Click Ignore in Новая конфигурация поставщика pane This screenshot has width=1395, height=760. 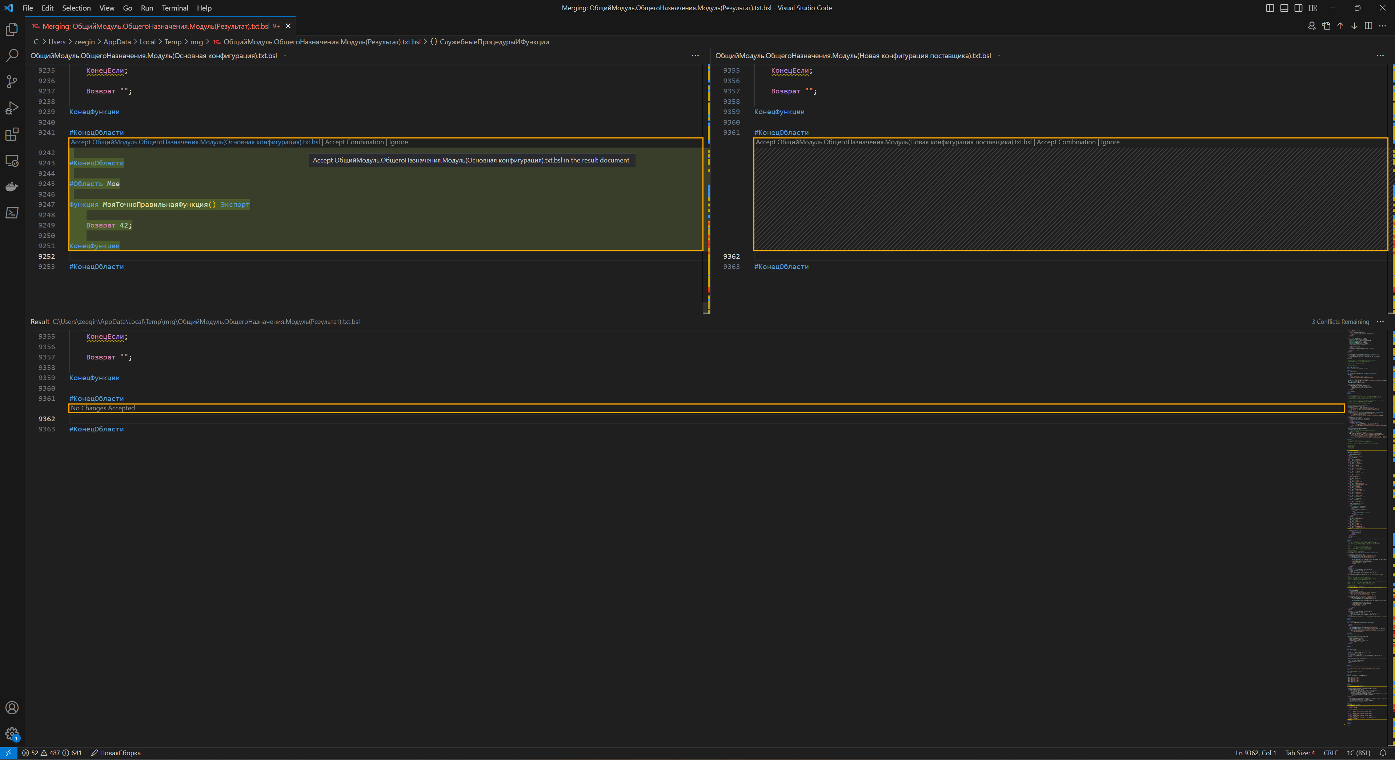pyautogui.click(x=1110, y=142)
